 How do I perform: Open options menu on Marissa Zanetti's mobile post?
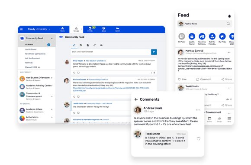coord(229,52)
